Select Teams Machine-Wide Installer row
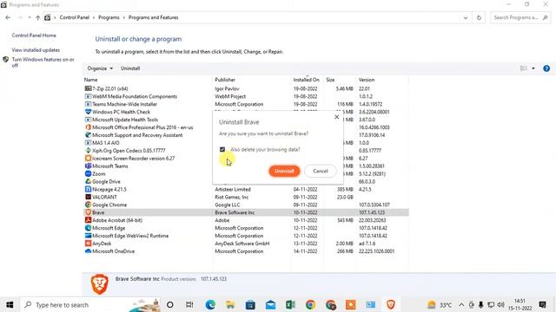 point(246,104)
